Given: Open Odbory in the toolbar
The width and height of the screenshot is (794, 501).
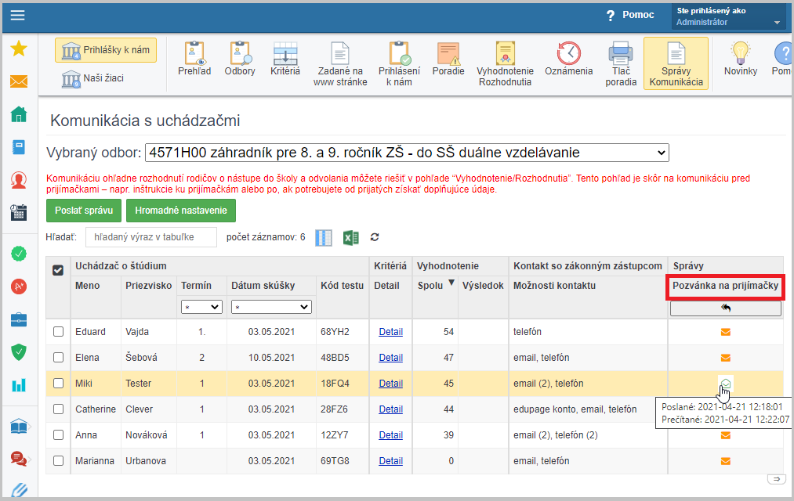Looking at the screenshot, I should tap(240, 59).
